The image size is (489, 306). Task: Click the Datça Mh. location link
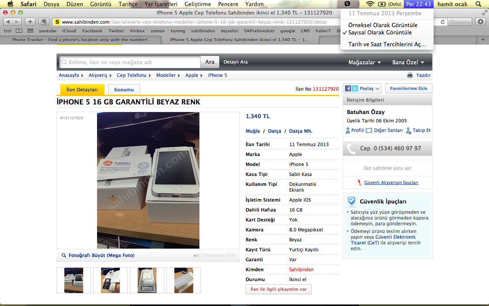point(301,131)
